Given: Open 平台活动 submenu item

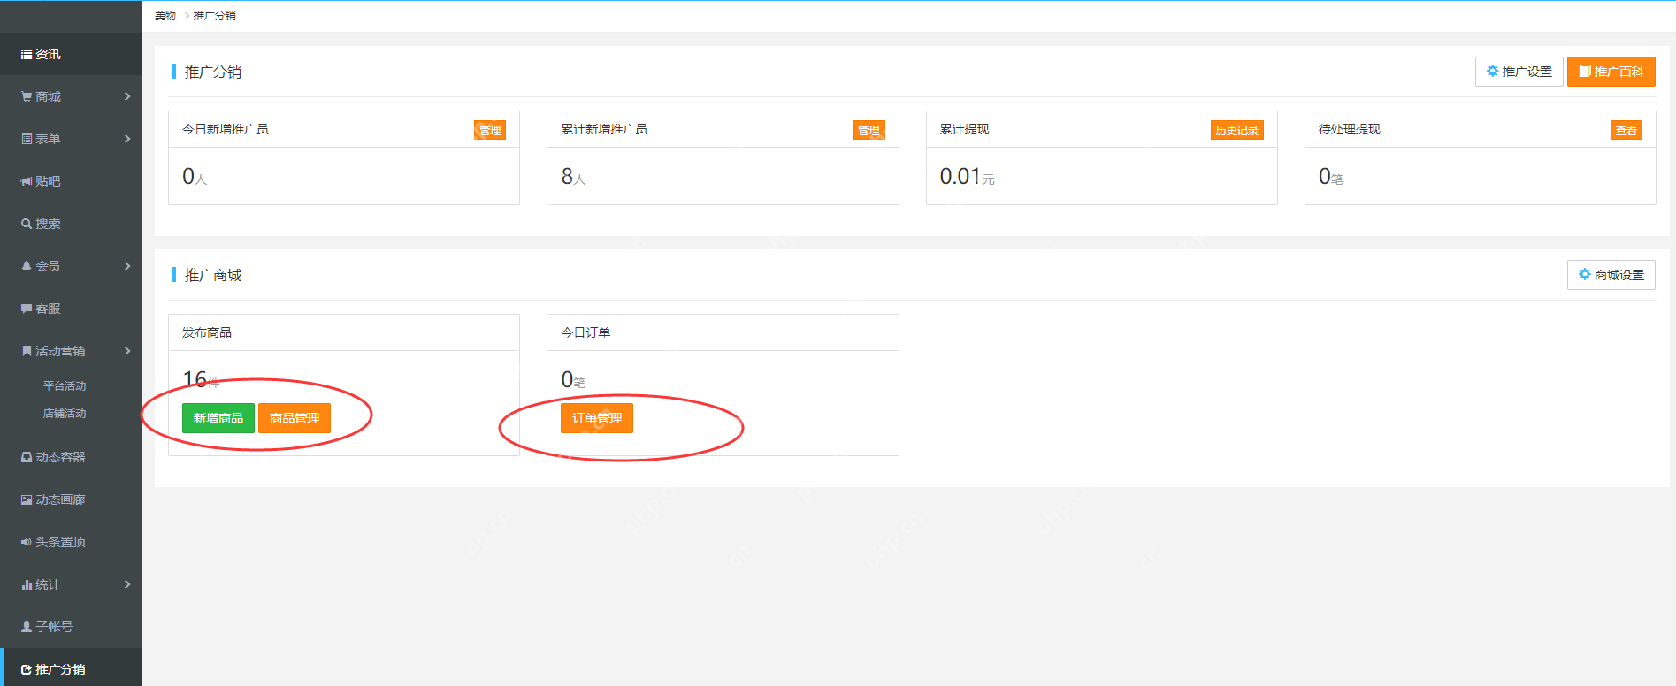Looking at the screenshot, I should click(65, 386).
